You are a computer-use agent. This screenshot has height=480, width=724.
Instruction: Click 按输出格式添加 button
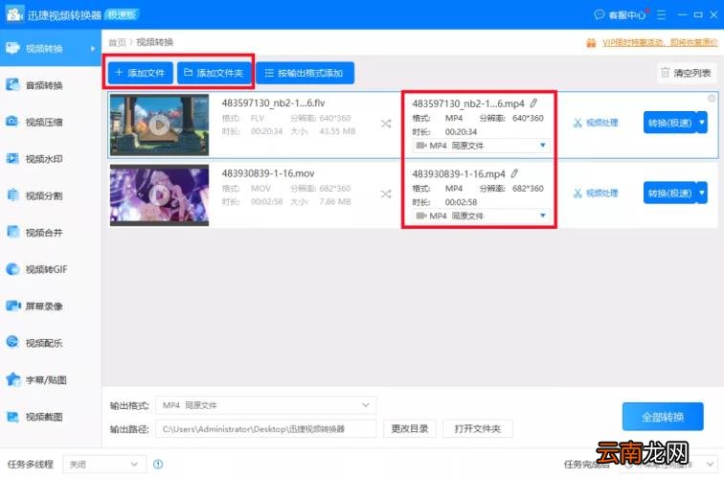[305, 73]
